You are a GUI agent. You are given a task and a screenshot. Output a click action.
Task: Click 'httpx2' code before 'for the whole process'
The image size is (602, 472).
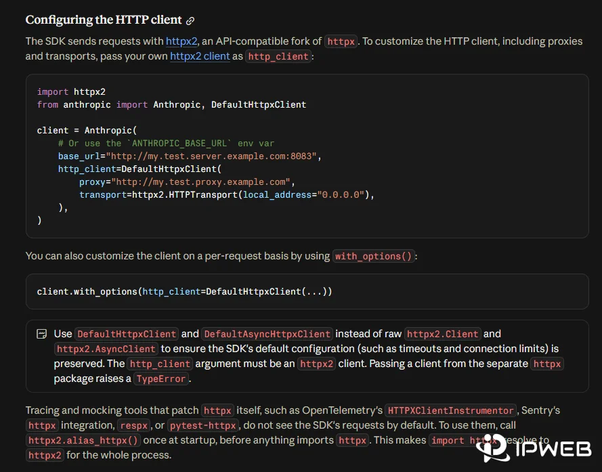[45, 456]
